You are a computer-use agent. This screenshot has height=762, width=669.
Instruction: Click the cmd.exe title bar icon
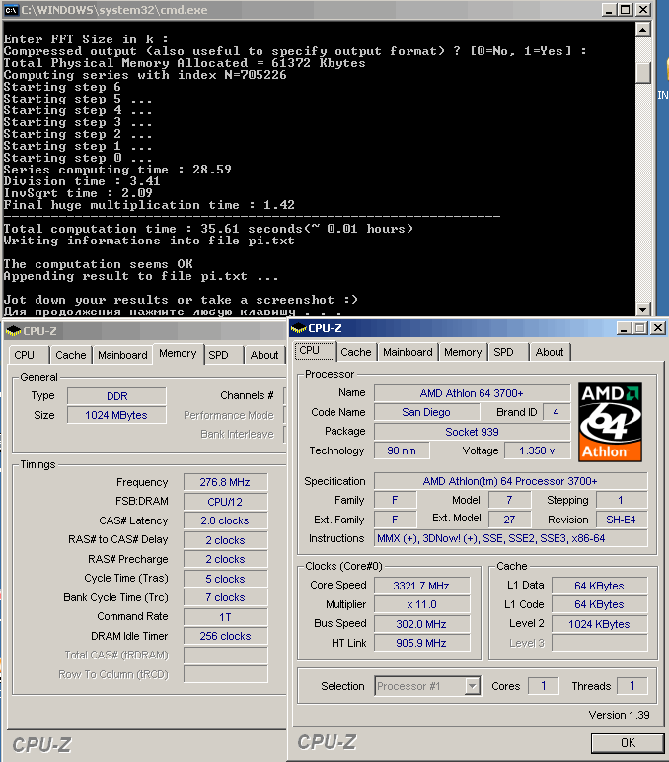click(11, 10)
